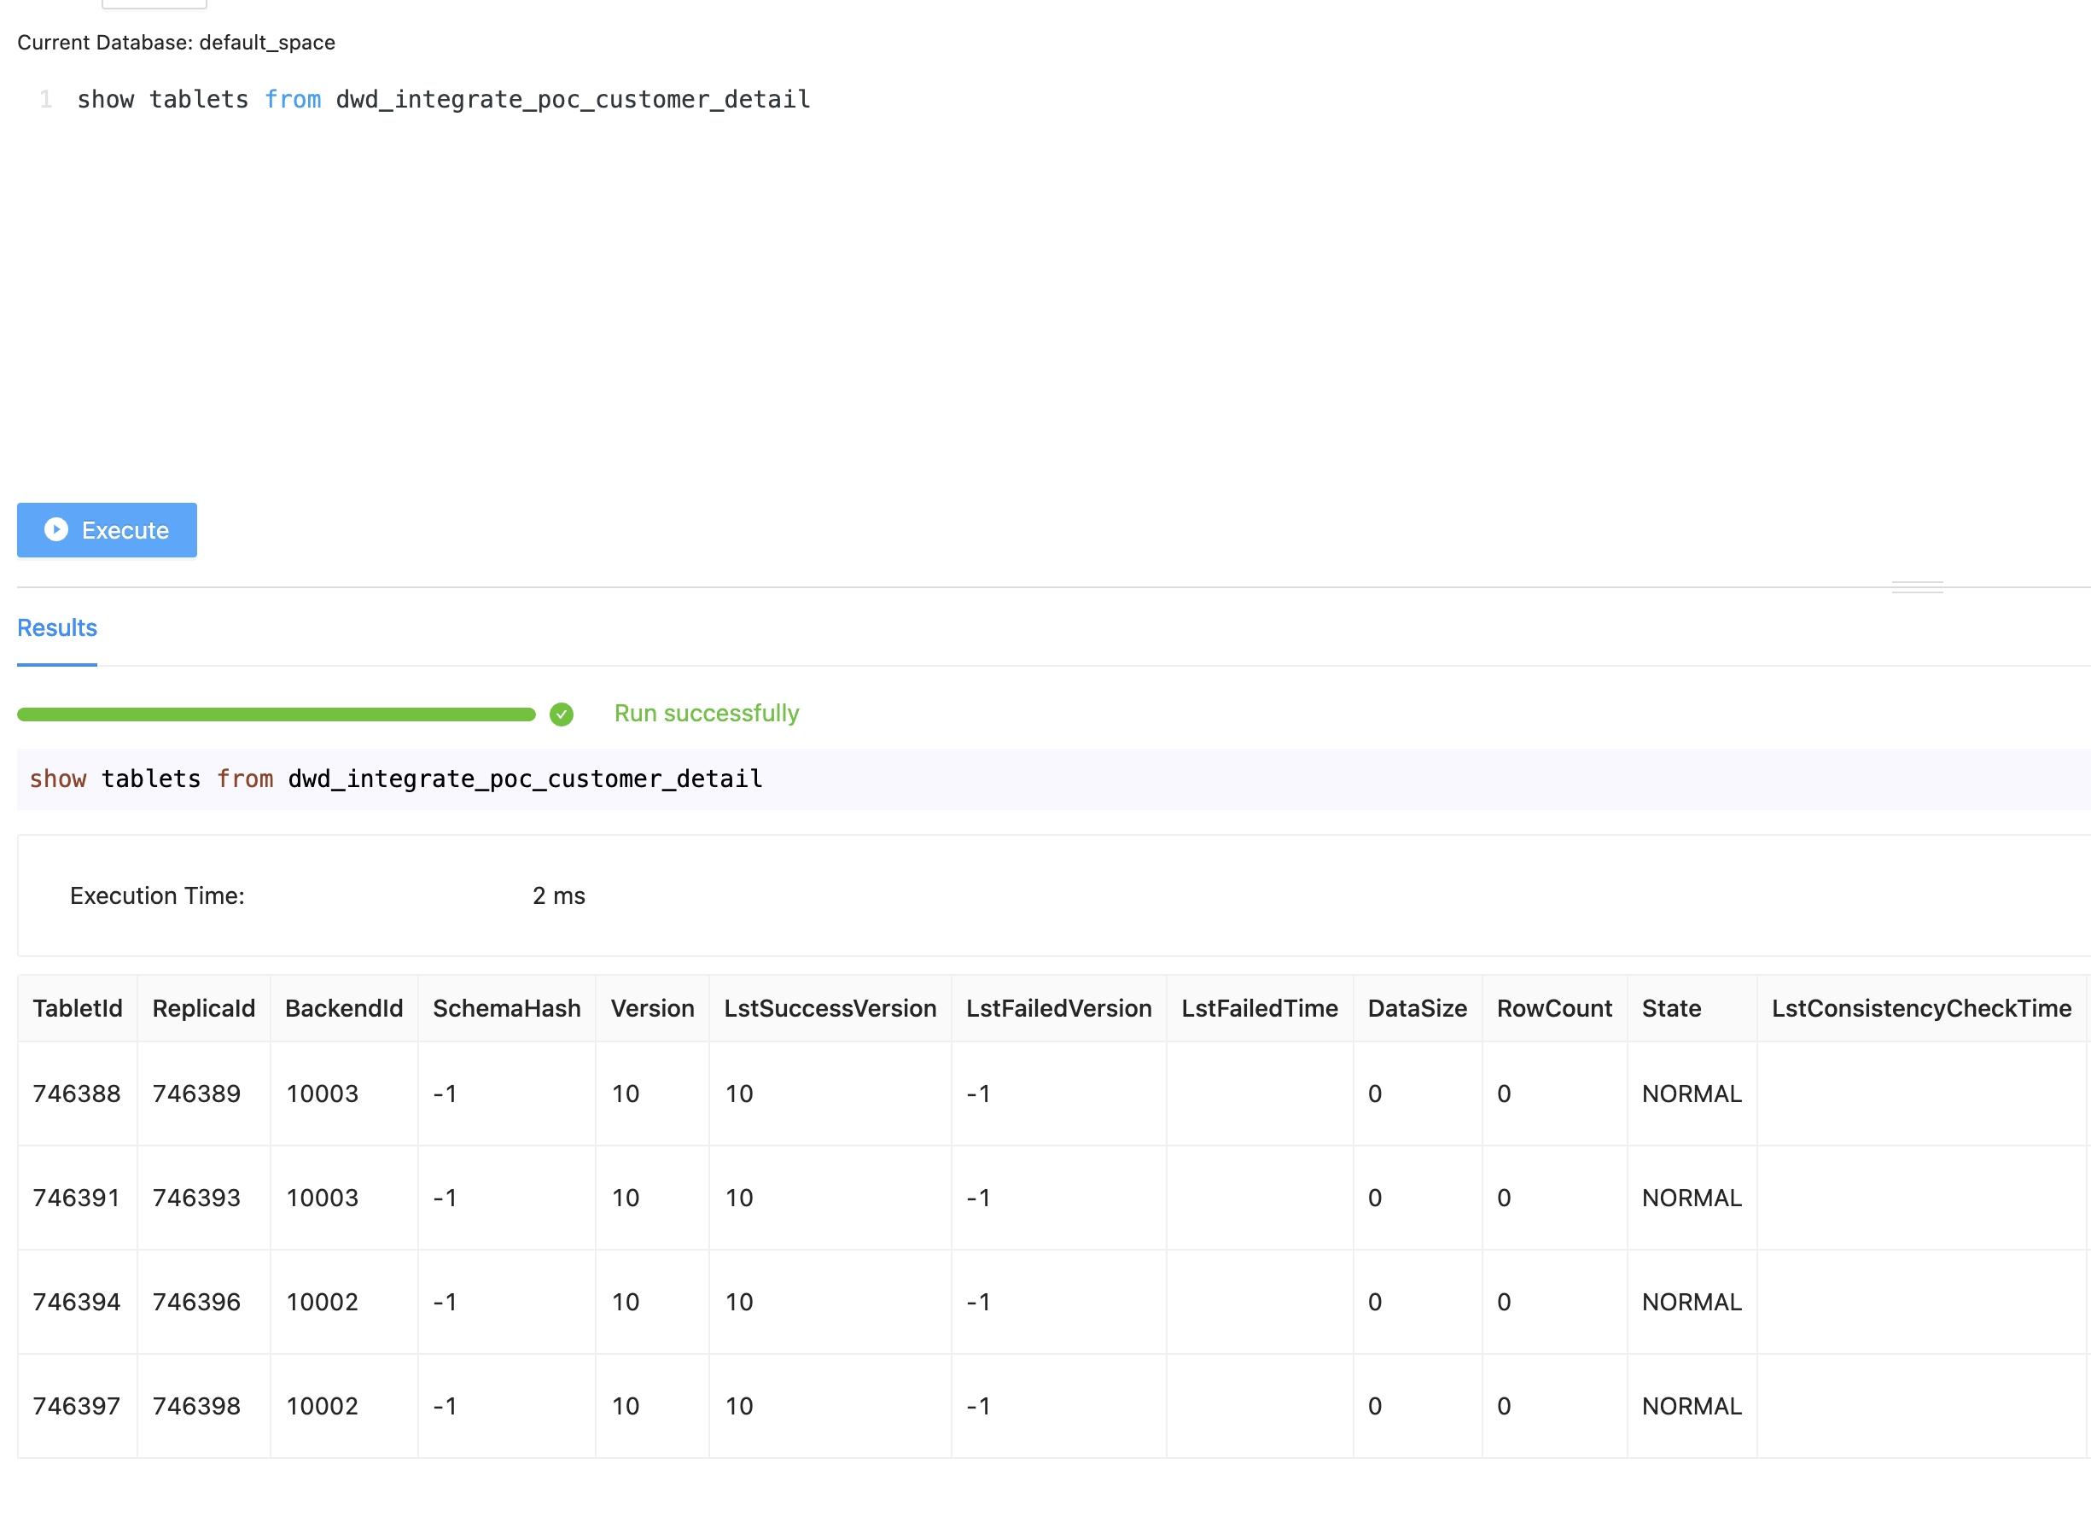Click the BackendId 10002 cell in row three
The image size is (2091, 1528).
click(322, 1302)
